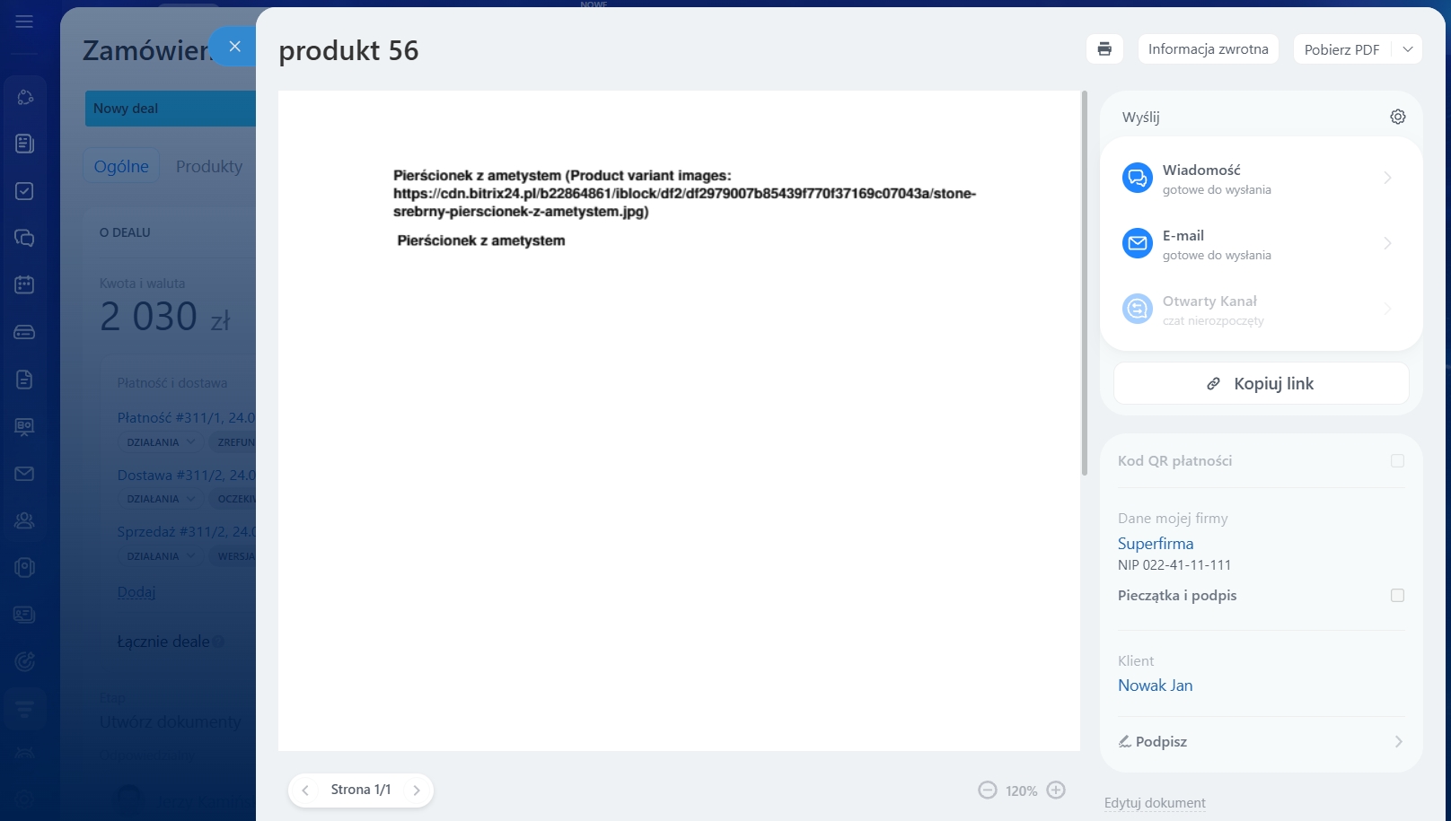The height and width of the screenshot is (821, 1451).
Task: Zoom out with the minus magnifier icon
Action: (988, 790)
